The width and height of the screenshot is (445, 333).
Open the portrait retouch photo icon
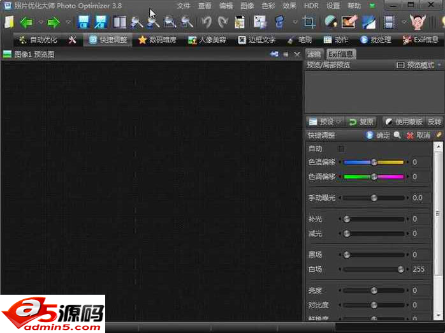(349, 22)
